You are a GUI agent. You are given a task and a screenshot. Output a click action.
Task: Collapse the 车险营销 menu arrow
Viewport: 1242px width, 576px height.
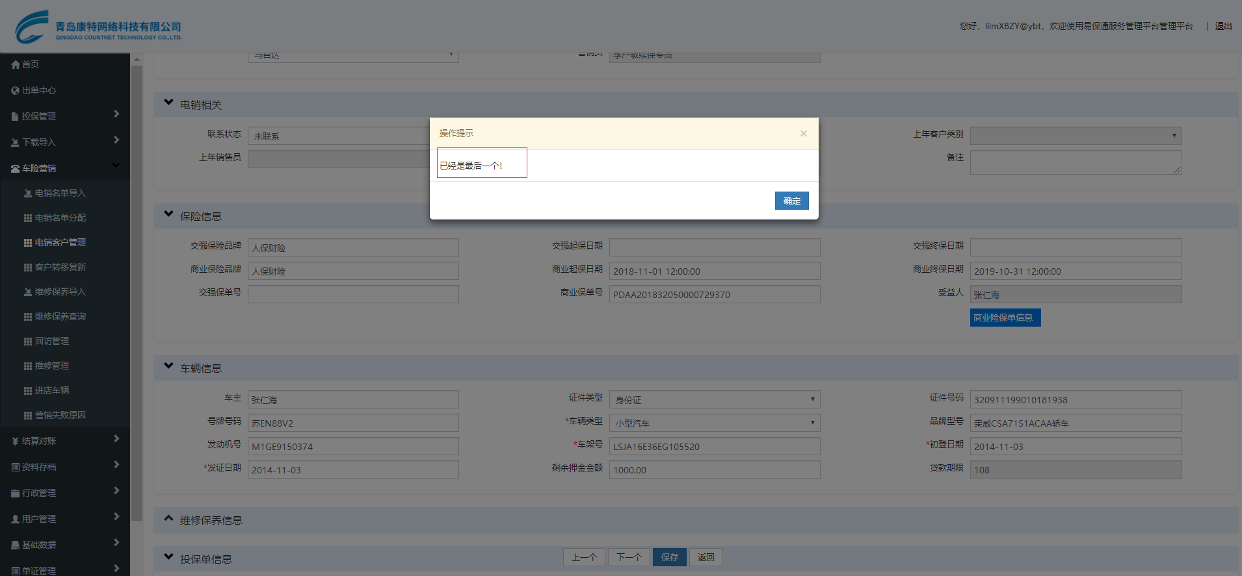pyautogui.click(x=116, y=166)
